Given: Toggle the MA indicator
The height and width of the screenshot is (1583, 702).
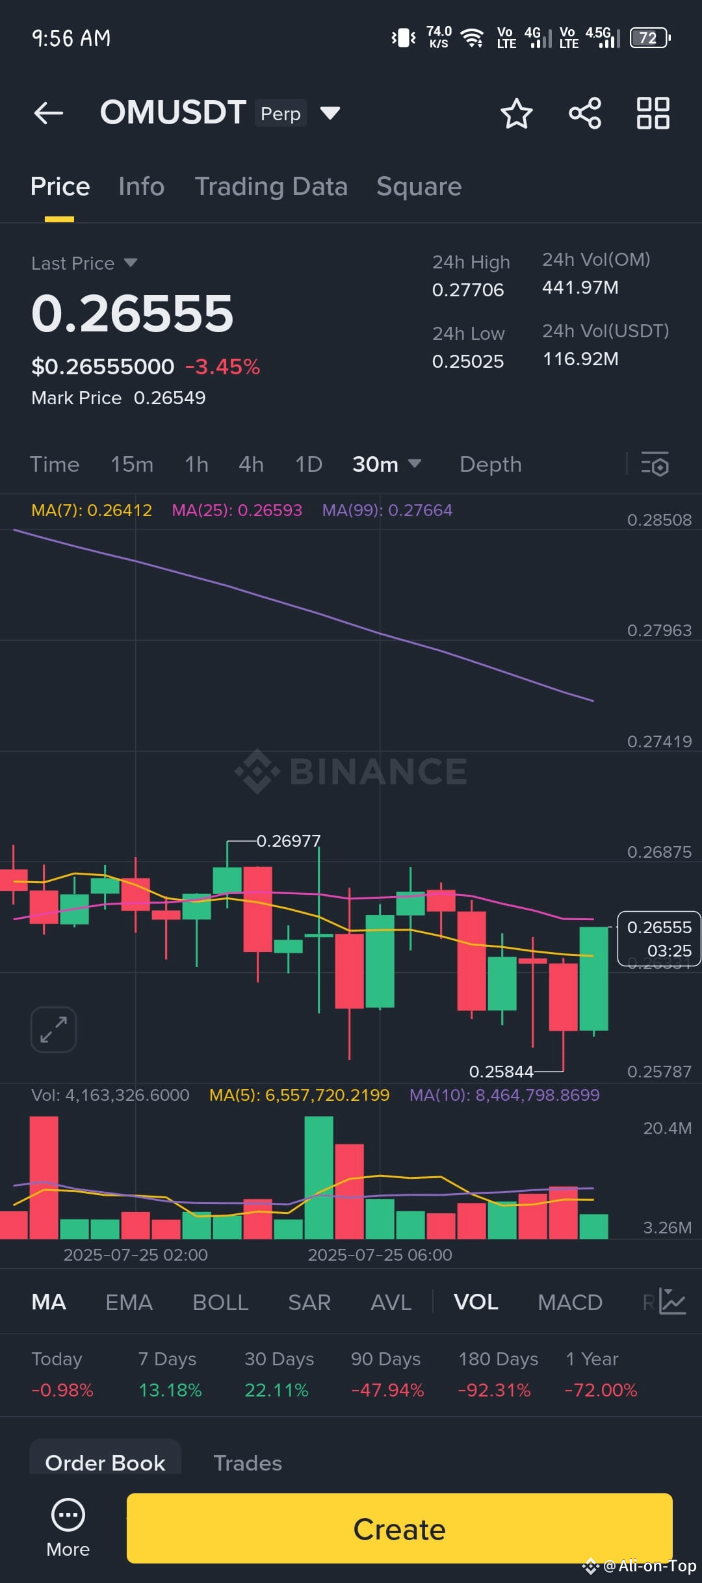Looking at the screenshot, I should click(x=49, y=1302).
